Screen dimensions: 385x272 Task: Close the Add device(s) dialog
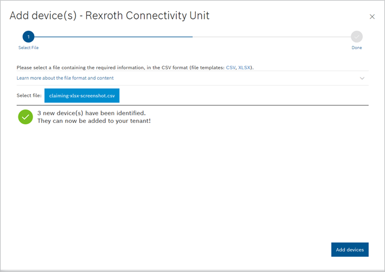(372, 17)
